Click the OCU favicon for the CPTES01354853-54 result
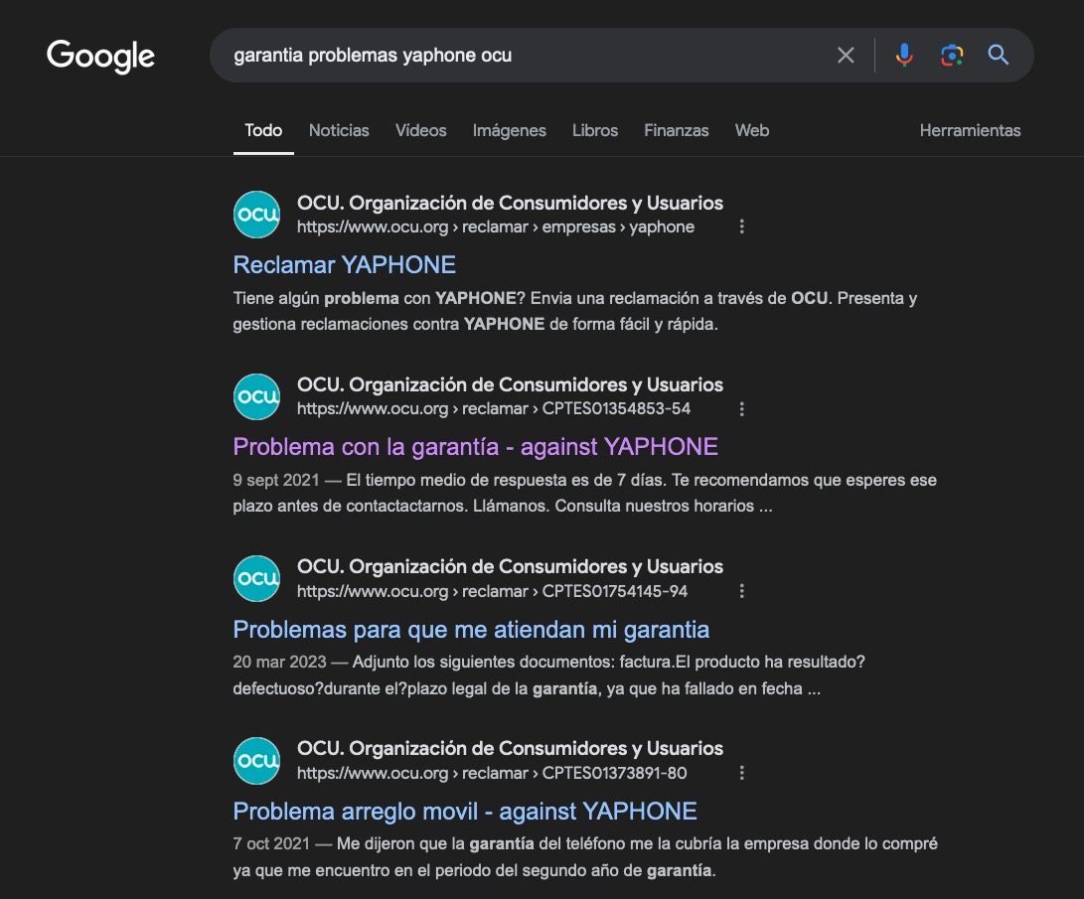 point(256,396)
